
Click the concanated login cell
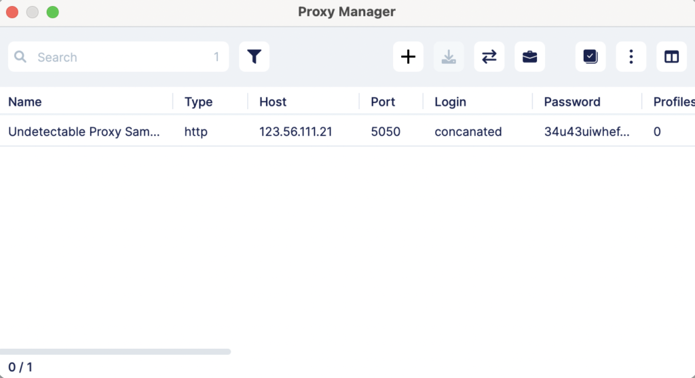(468, 131)
